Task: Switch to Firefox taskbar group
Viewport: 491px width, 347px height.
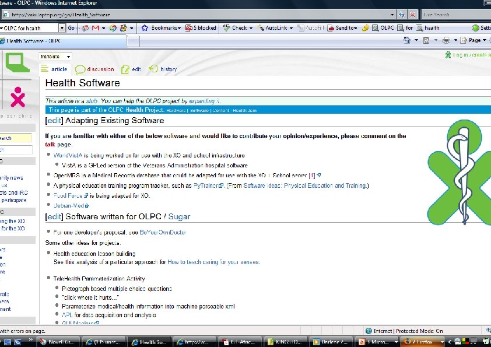Action: click(x=423, y=342)
